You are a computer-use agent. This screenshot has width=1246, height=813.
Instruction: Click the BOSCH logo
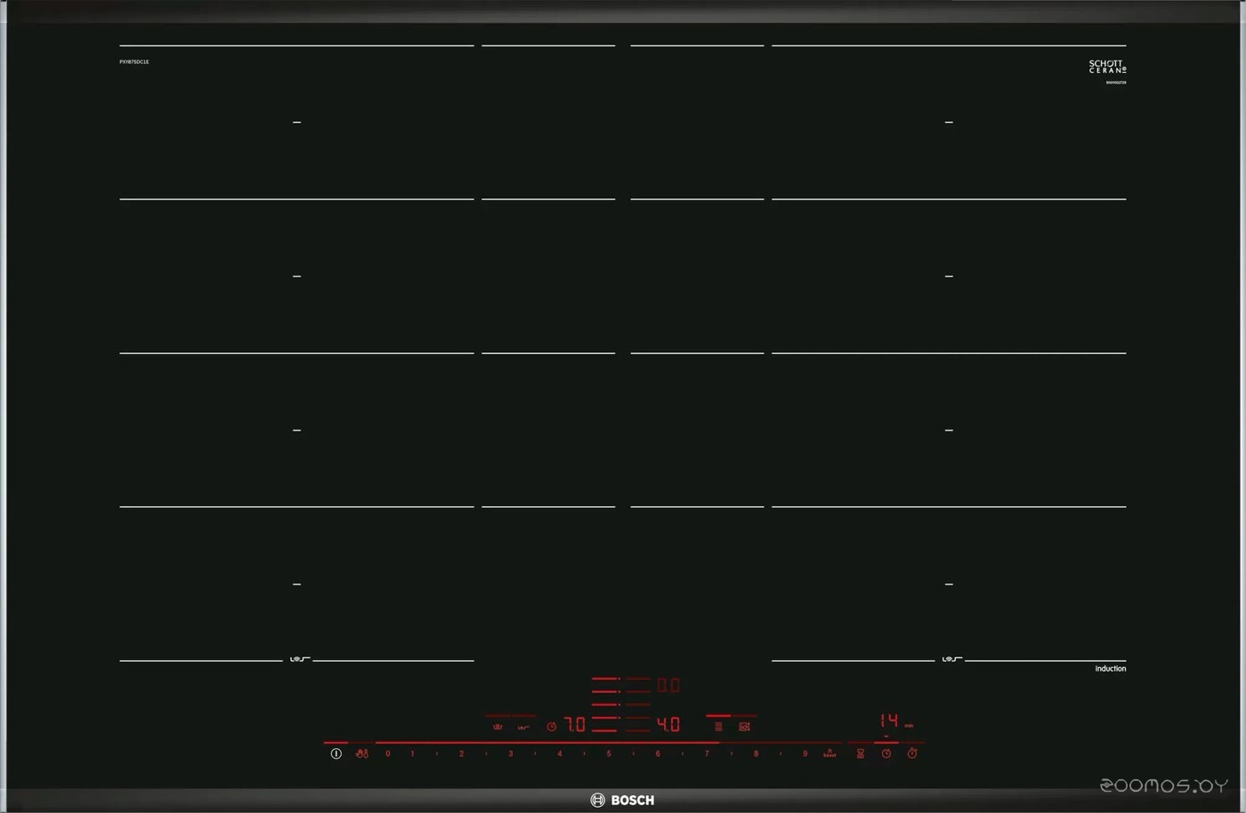click(x=622, y=801)
